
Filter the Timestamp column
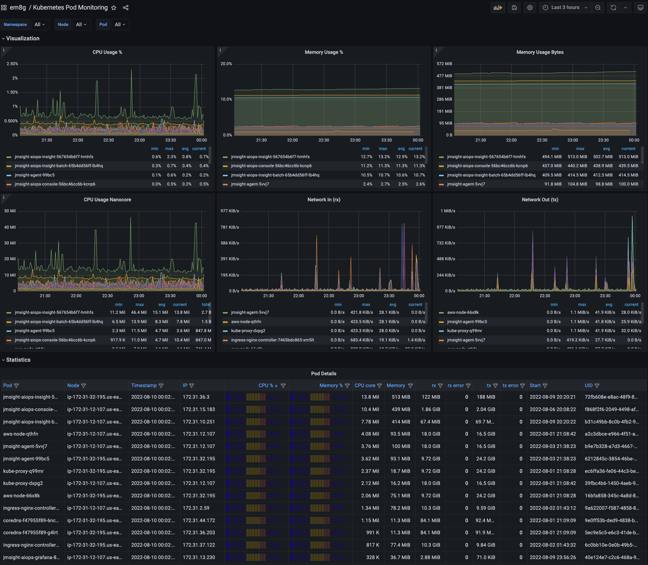point(161,386)
